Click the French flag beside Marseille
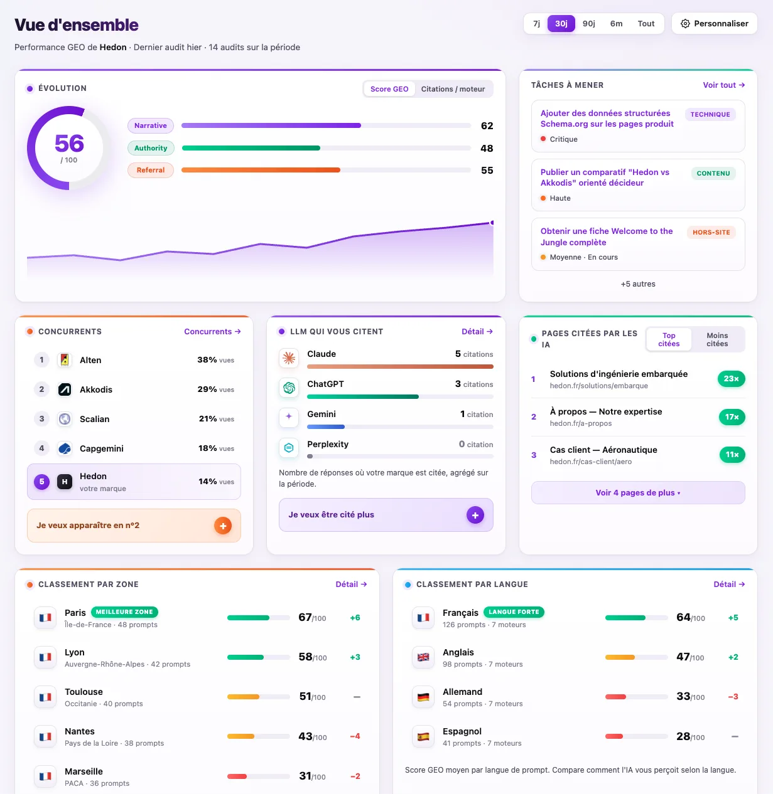The width and height of the screenshot is (773, 794). point(45,776)
